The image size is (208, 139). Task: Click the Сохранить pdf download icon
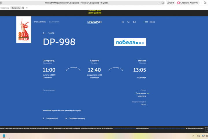click(44, 118)
